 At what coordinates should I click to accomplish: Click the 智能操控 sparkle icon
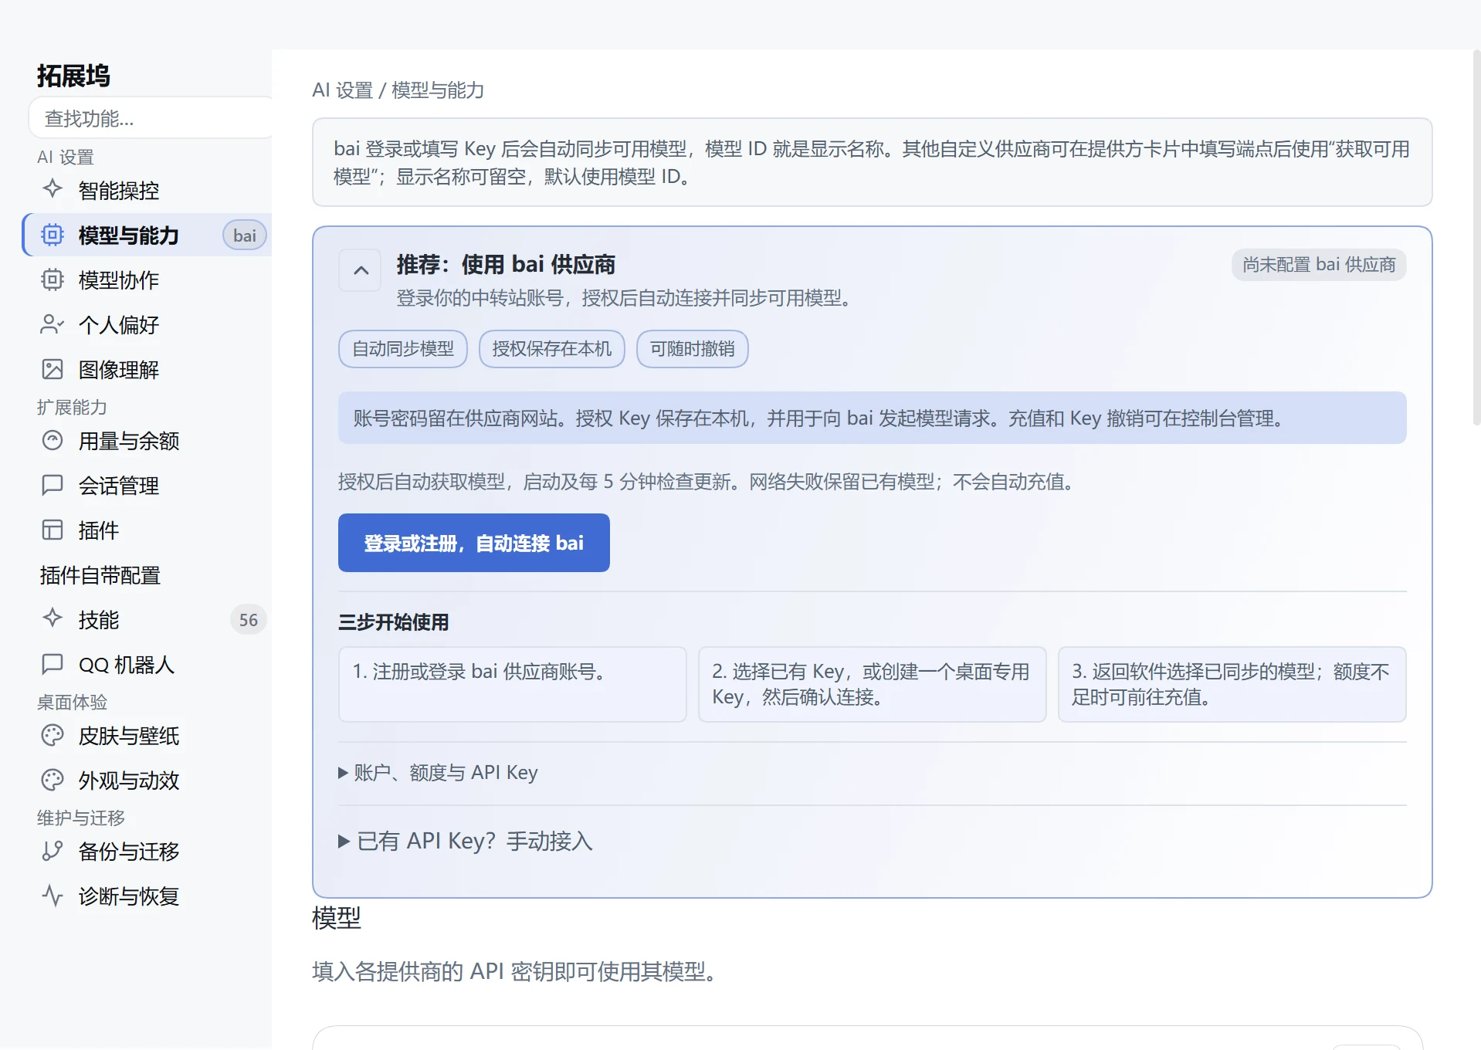click(53, 189)
